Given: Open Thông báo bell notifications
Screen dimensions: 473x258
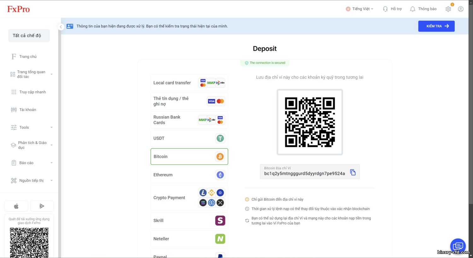Looking at the screenshot, I should [423, 9].
